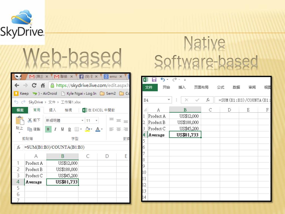Viewport: 285px width, 214px height.
Task: Redo in the web Excel header
Action: click(x=23, y=102)
